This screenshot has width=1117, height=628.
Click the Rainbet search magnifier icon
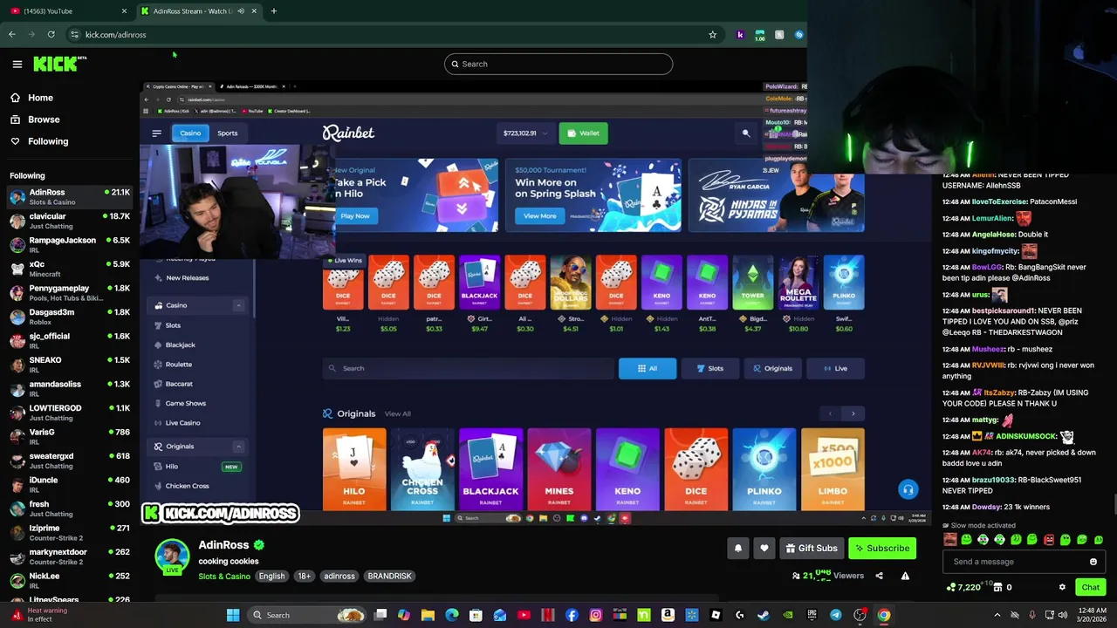point(745,133)
